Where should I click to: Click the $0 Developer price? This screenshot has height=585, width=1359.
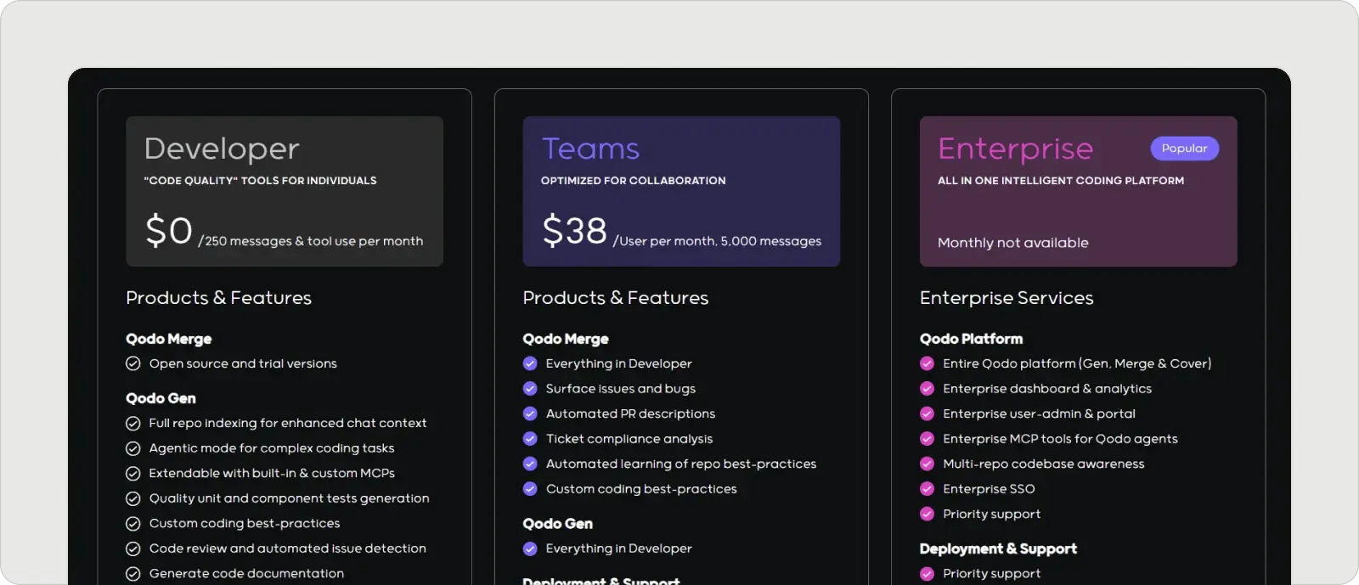[x=169, y=231]
